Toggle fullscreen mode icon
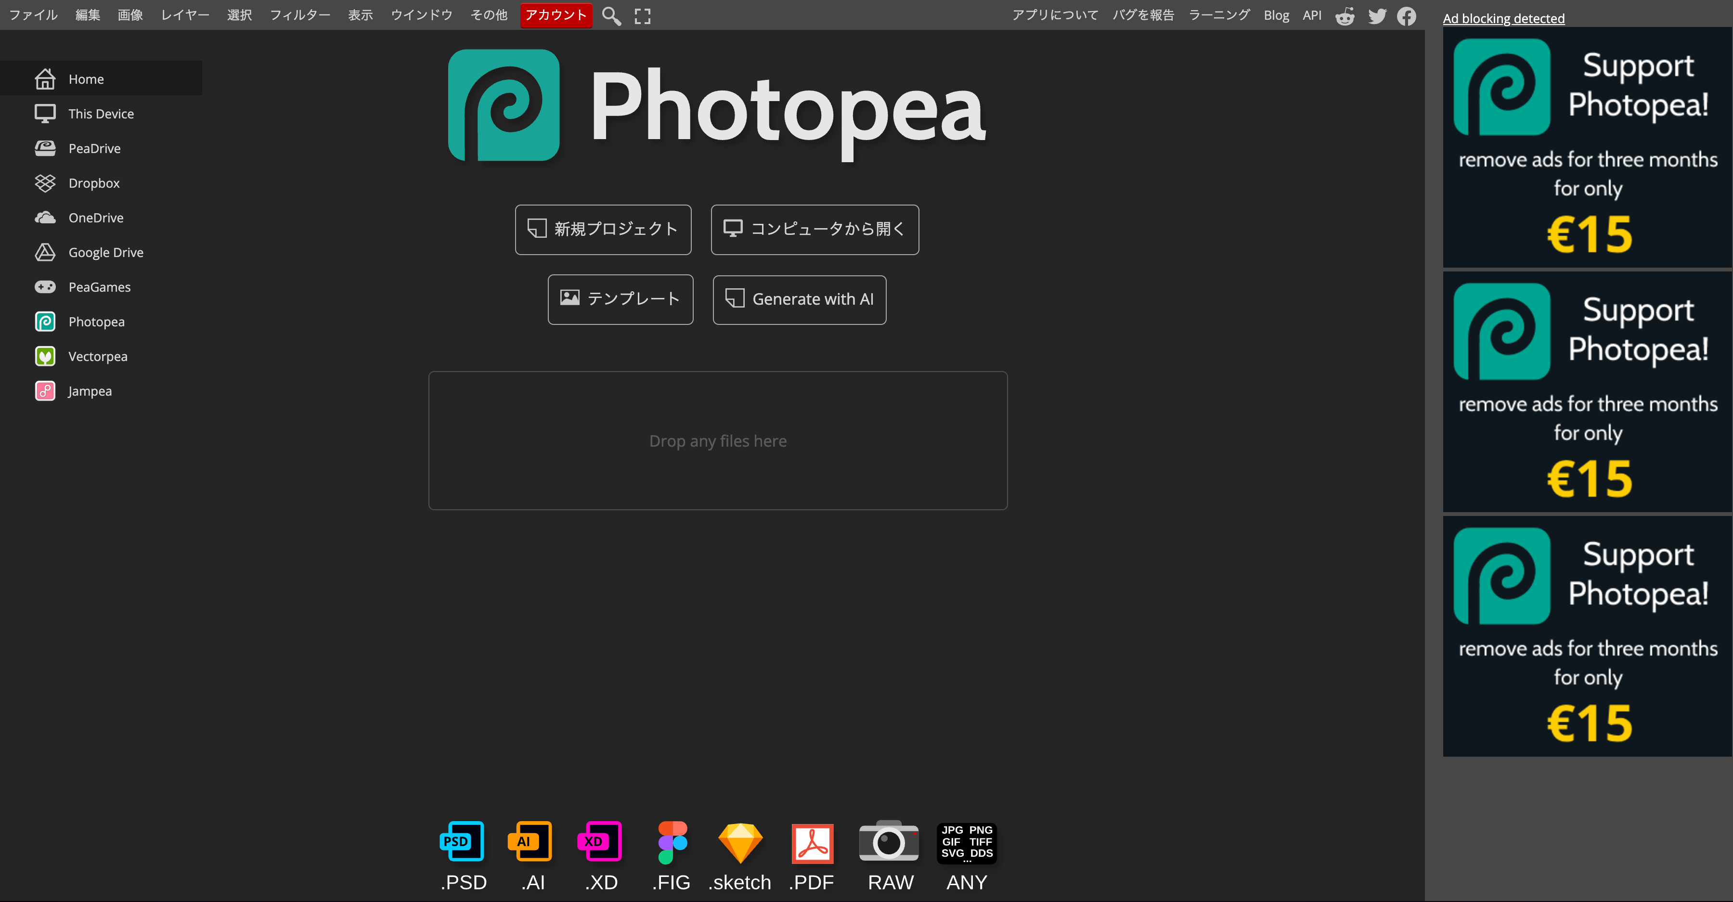Viewport: 1733px width, 902px height. click(x=643, y=16)
